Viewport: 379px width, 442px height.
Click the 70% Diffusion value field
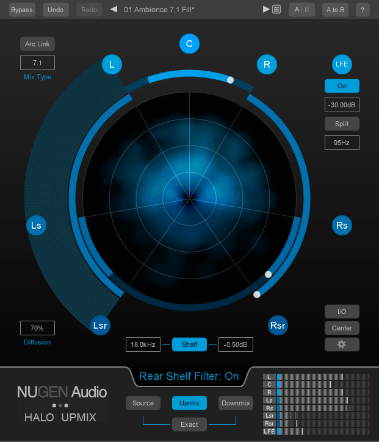click(x=37, y=328)
